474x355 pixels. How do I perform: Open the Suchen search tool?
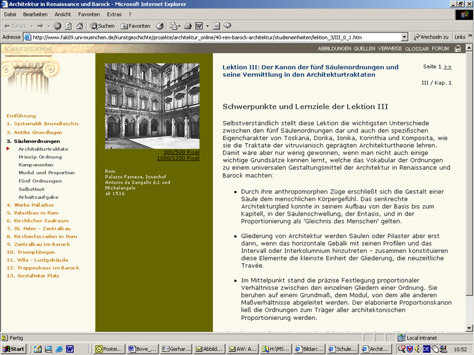[102, 26]
